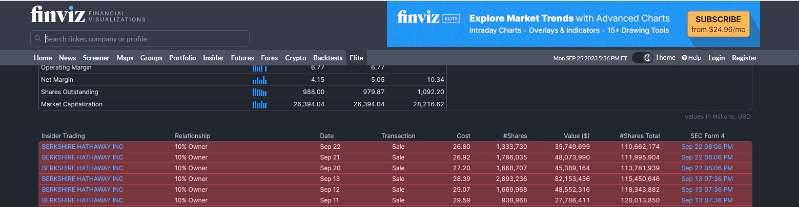Open the Groups menu

(x=151, y=58)
